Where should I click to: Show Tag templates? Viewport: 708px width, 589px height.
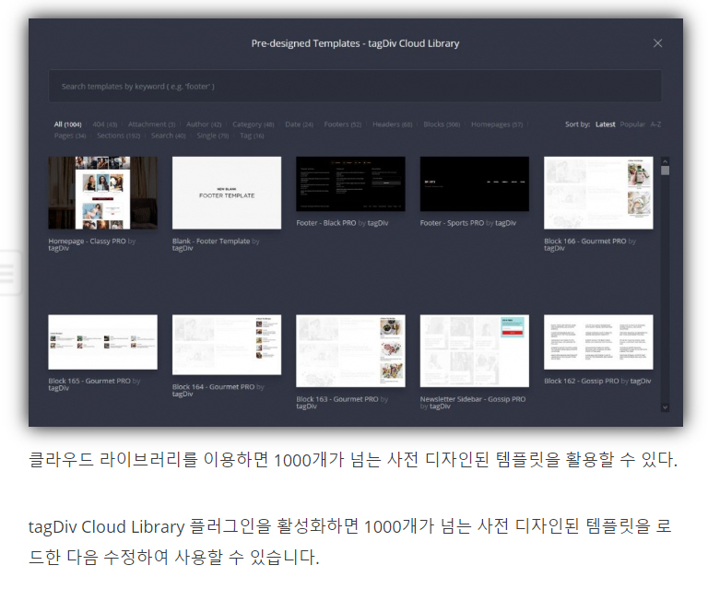click(252, 135)
